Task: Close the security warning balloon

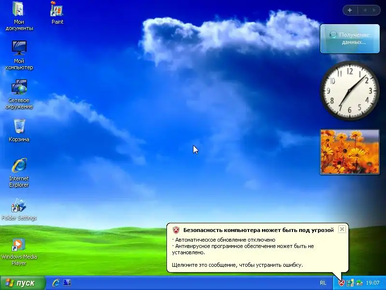Action: tap(342, 229)
